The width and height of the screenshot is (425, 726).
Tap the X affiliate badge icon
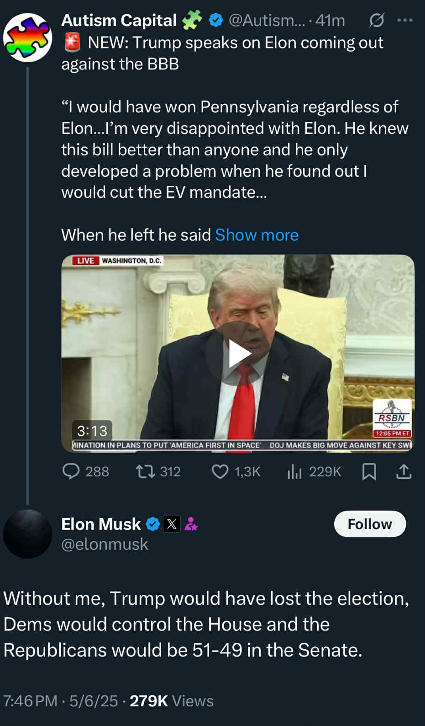(172, 524)
